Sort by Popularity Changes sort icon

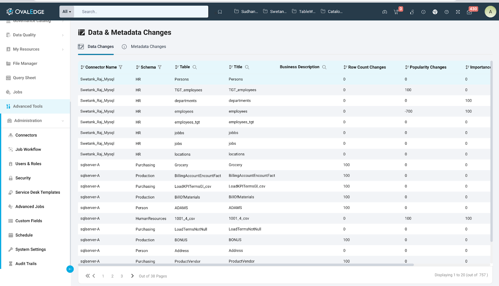pos(407,67)
